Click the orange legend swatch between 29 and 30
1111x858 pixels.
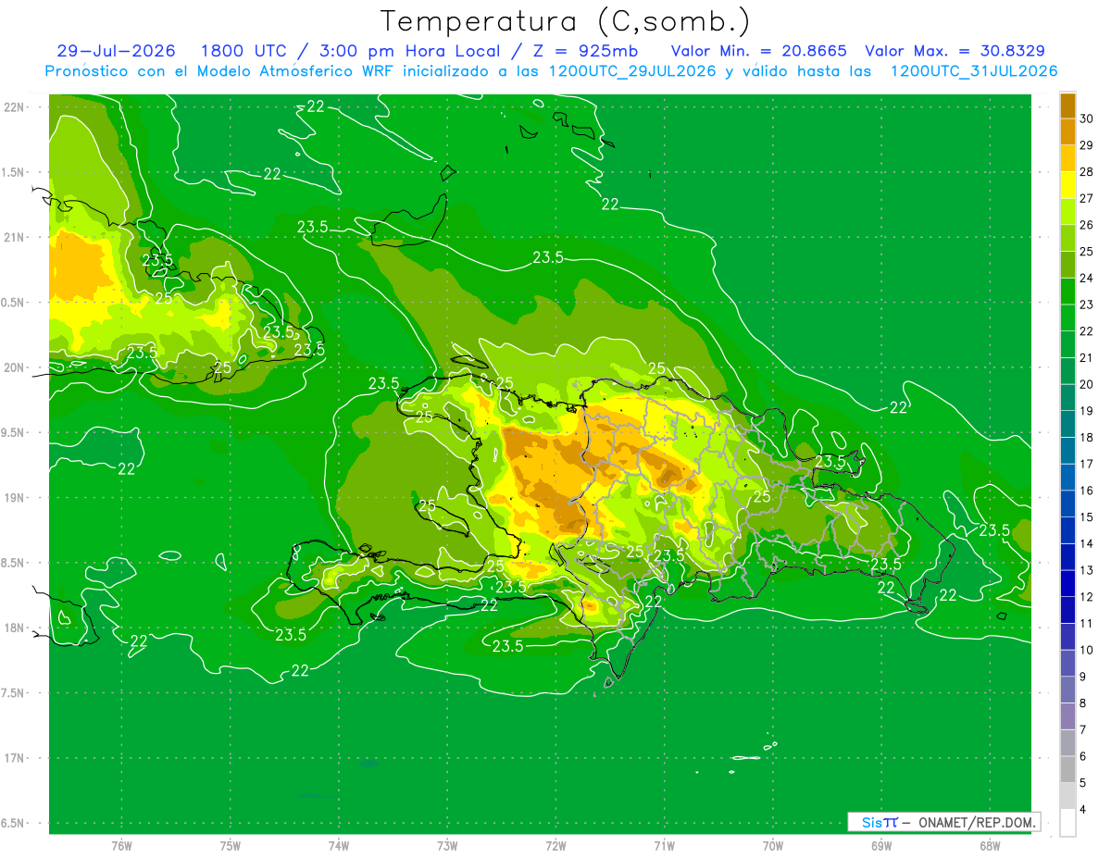(1067, 131)
